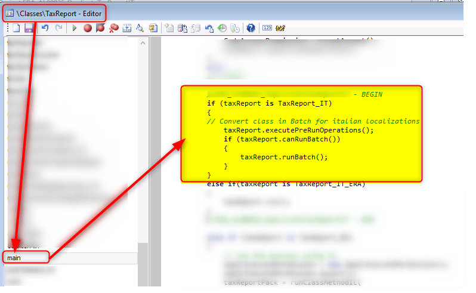Image resolution: width=476 pixels, height=293 pixels.
Task: Click the New document toolbar icon
Action: pos(17,28)
